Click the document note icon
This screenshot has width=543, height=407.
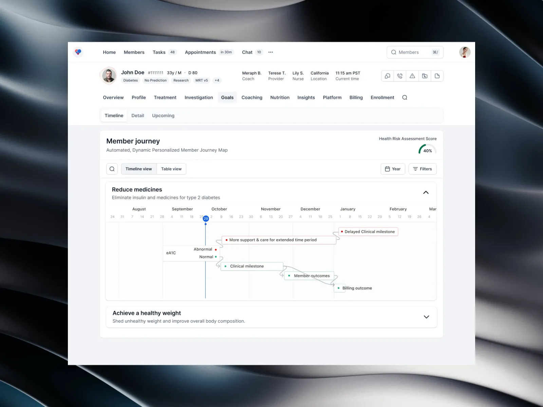(437, 76)
